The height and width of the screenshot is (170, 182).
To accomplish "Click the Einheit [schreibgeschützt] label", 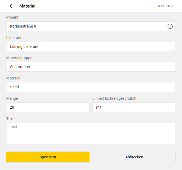I will point(114,98).
